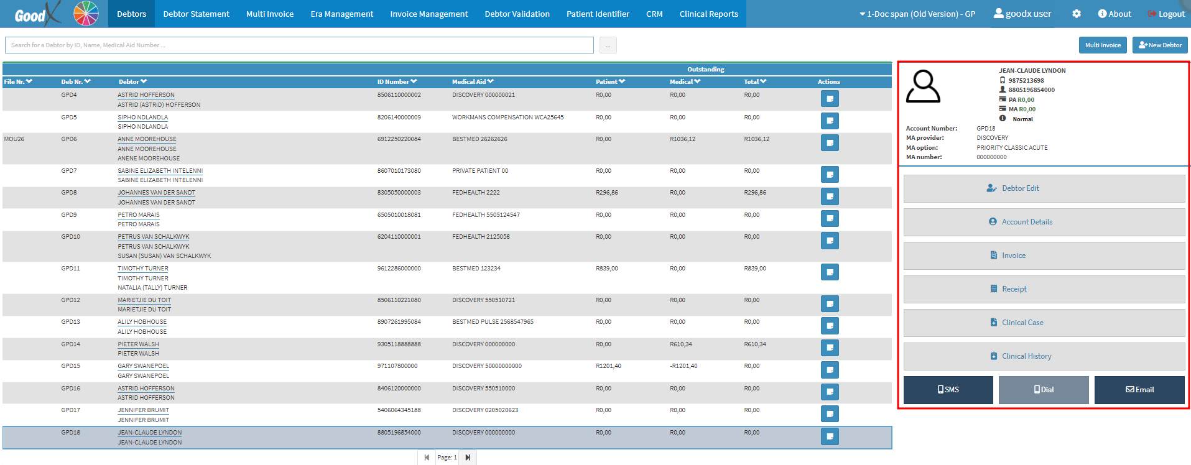Sort by Total outstanding column
Image resolution: width=1191 pixels, height=465 pixels.
coord(755,81)
